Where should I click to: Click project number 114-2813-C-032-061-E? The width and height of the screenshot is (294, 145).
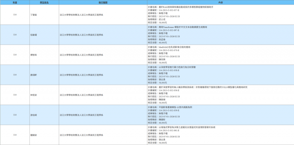point(169,130)
